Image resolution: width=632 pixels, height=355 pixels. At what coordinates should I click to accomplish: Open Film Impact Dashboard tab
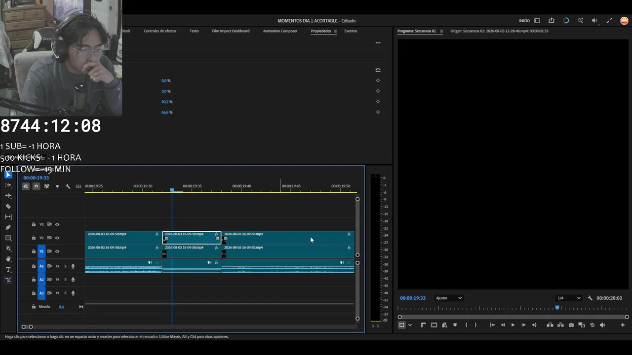(x=231, y=31)
